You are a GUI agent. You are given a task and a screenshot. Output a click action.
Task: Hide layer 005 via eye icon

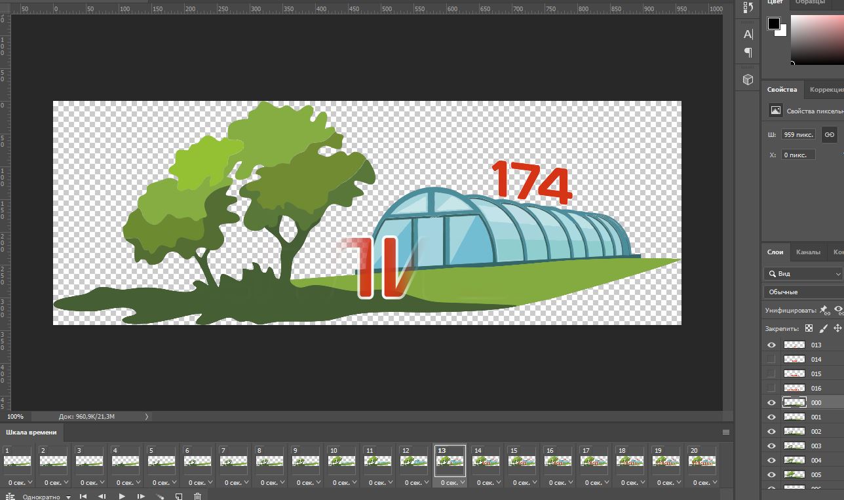(x=771, y=474)
